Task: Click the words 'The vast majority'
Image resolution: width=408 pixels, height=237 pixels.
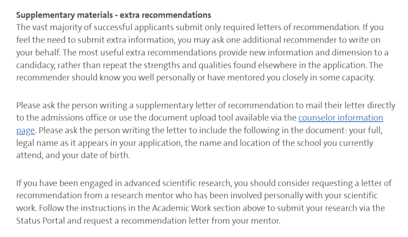Action: [49, 28]
